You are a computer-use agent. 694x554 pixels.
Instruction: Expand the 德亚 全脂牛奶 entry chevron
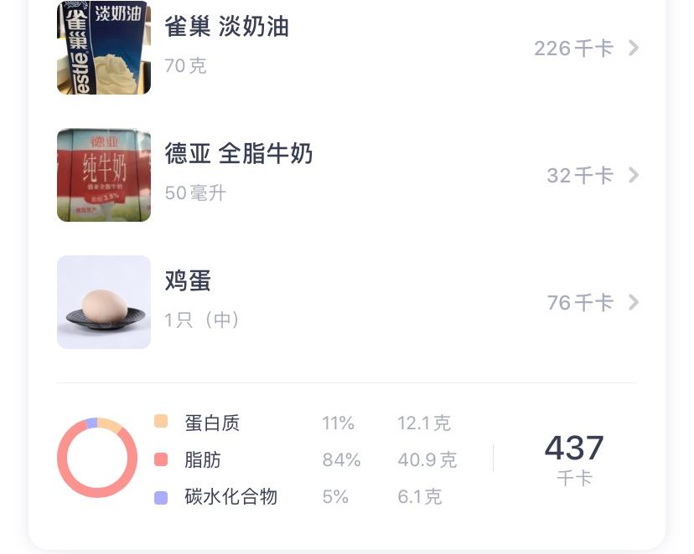click(x=634, y=175)
